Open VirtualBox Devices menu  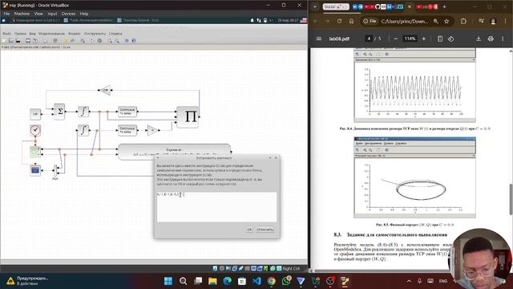68,14
